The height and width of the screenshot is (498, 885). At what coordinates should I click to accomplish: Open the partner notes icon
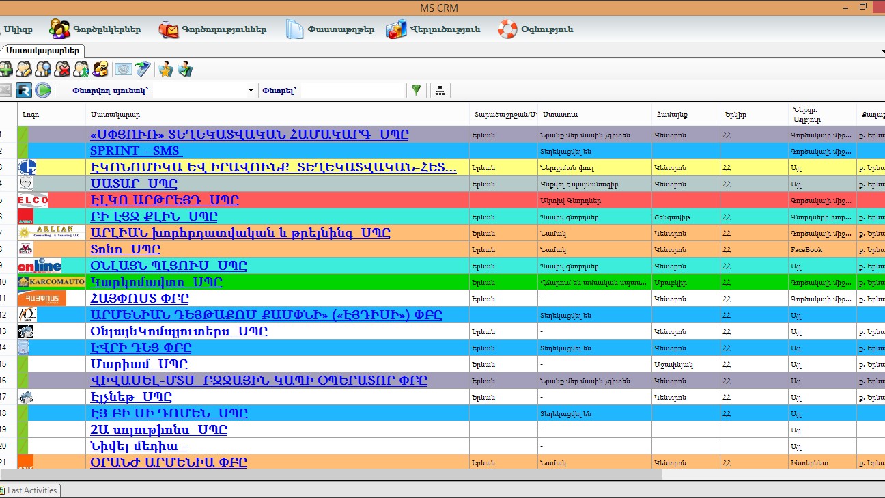pos(100,69)
